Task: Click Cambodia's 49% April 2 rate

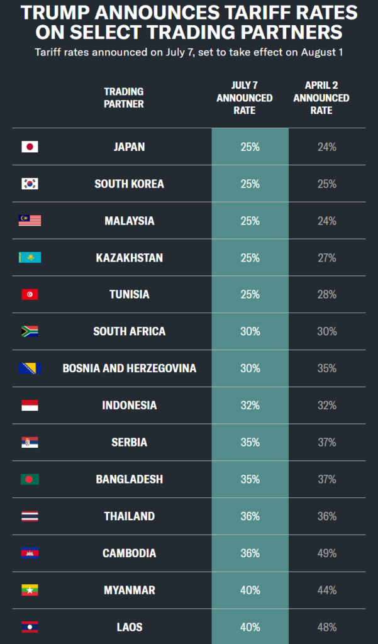Action: point(327,553)
